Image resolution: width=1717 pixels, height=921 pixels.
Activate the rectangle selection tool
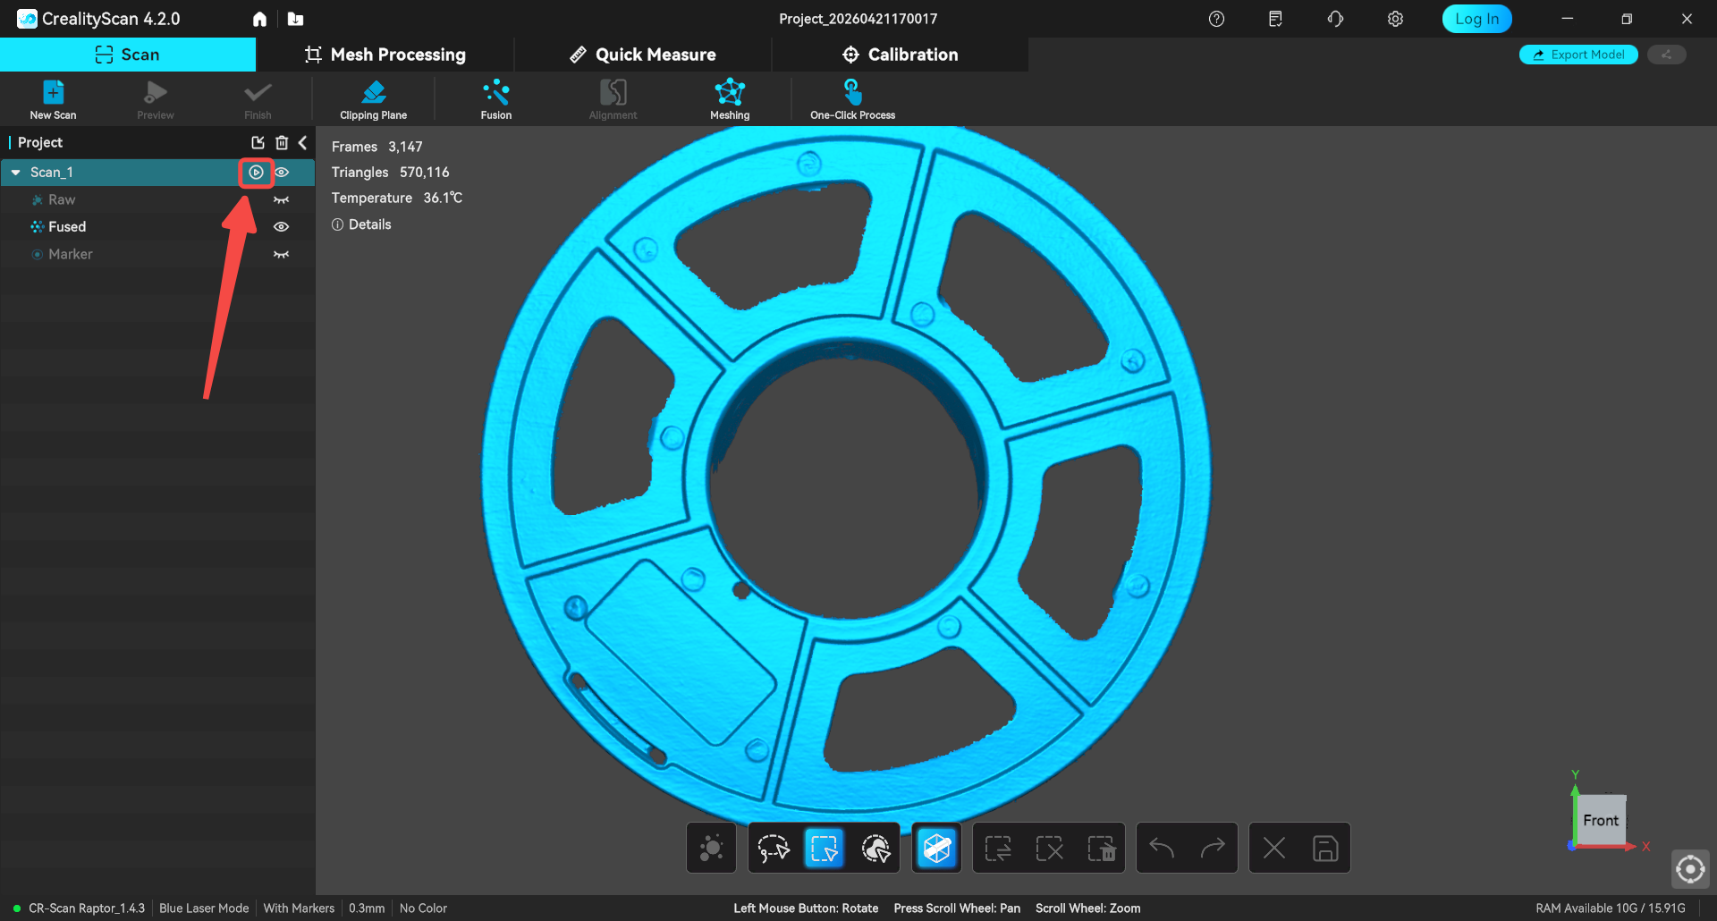824,848
